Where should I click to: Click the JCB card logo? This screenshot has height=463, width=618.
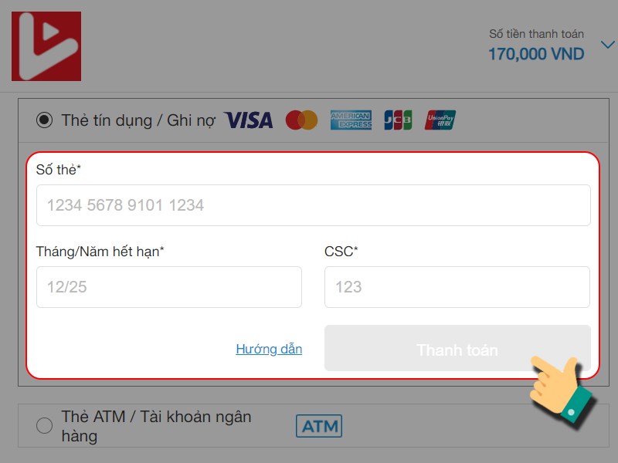(x=398, y=120)
